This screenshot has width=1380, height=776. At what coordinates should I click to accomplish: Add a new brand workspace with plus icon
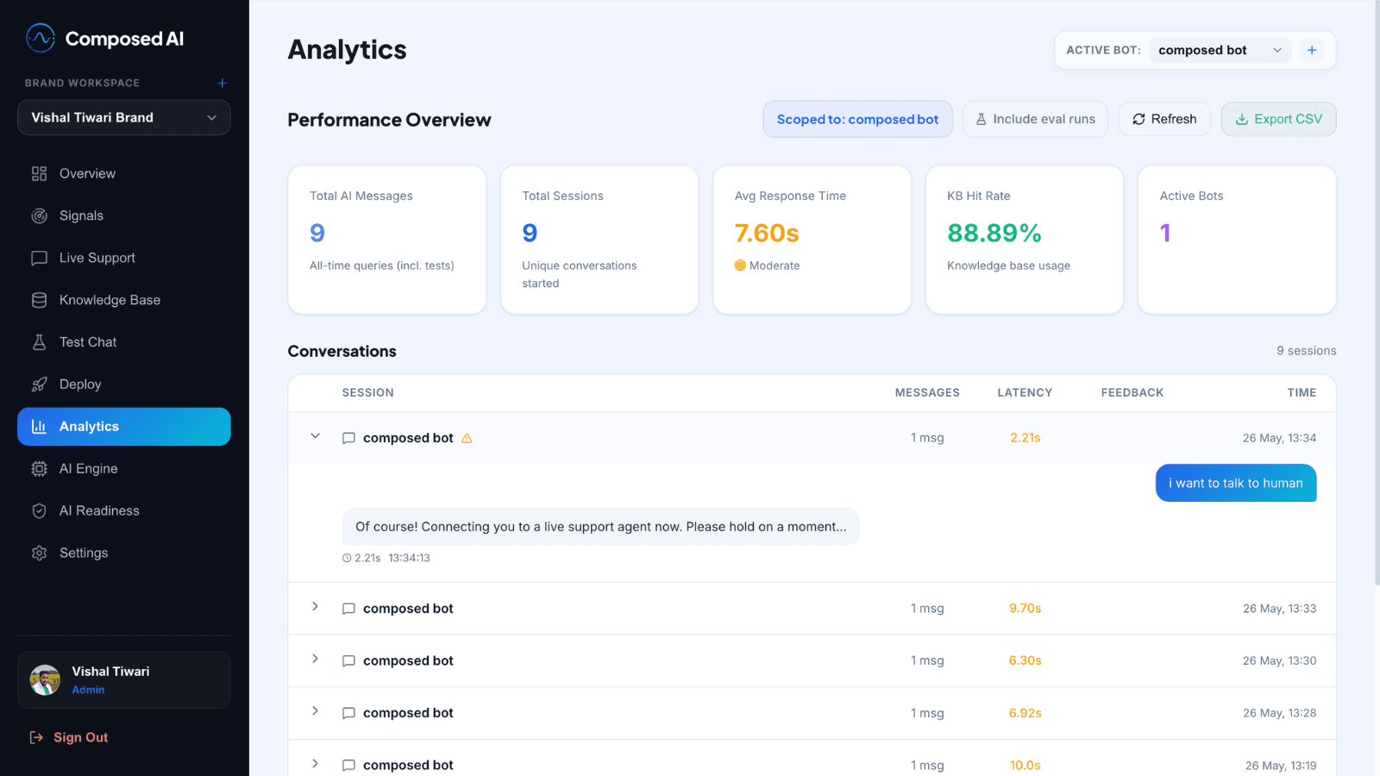coord(222,83)
